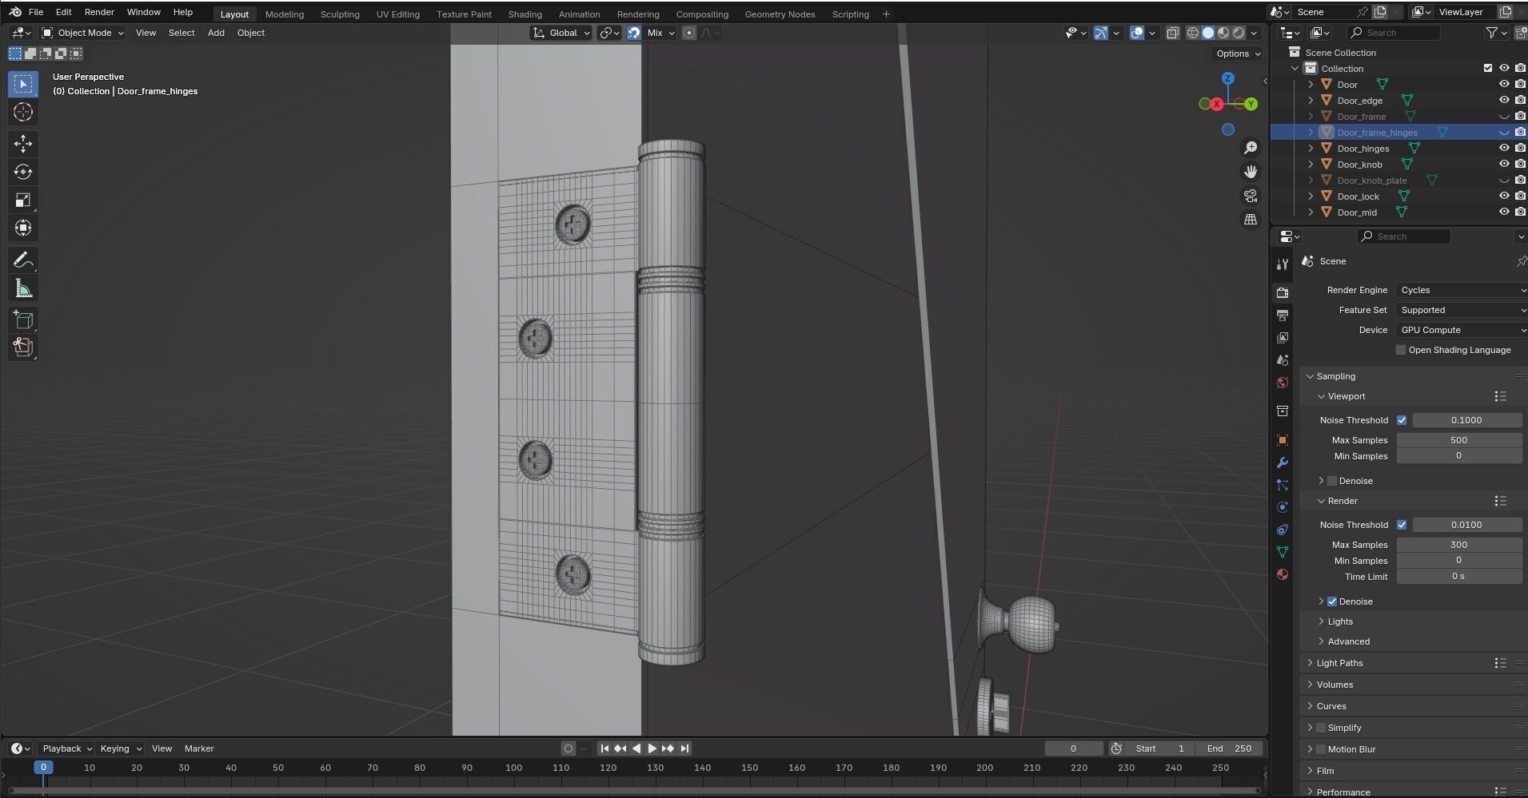The height and width of the screenshot is (798, 1528).
Task: Open the Object properties tab
Action: [x=1283, y=440]
